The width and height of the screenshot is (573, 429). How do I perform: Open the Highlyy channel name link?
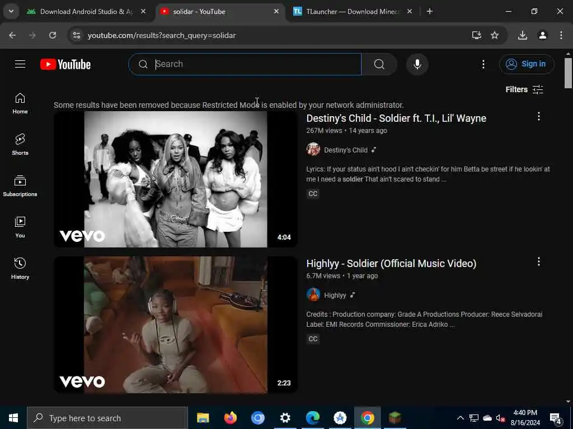click(335, 295)
